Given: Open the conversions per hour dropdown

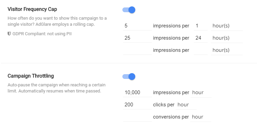Looking at the screenshot, I should pyautogui.click(x=201, y=117).
